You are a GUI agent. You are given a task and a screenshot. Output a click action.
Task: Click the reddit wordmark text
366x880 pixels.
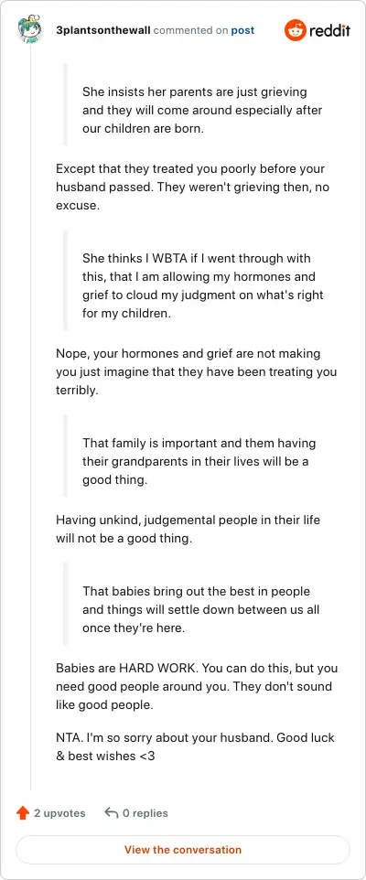(329, 30)
